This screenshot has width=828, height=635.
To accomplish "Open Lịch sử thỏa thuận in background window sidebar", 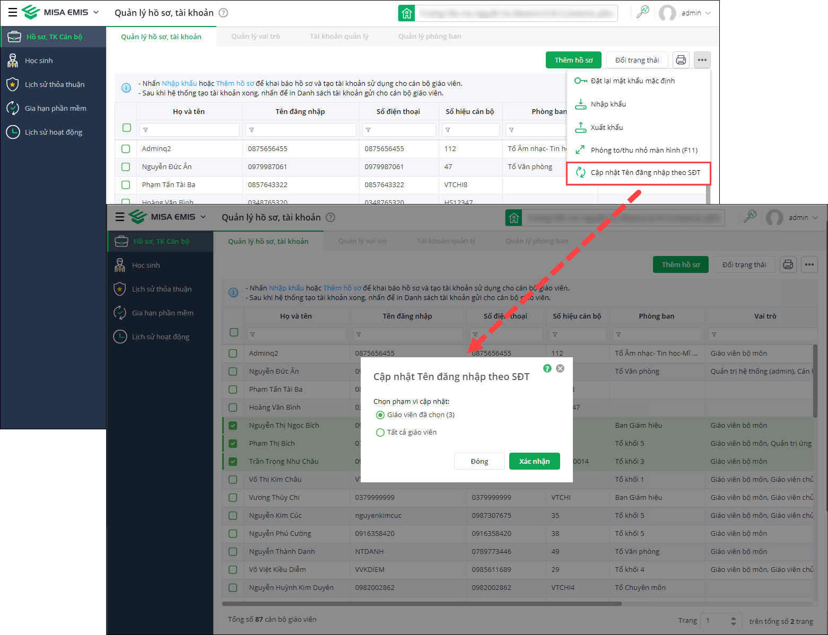I will 53,84.
